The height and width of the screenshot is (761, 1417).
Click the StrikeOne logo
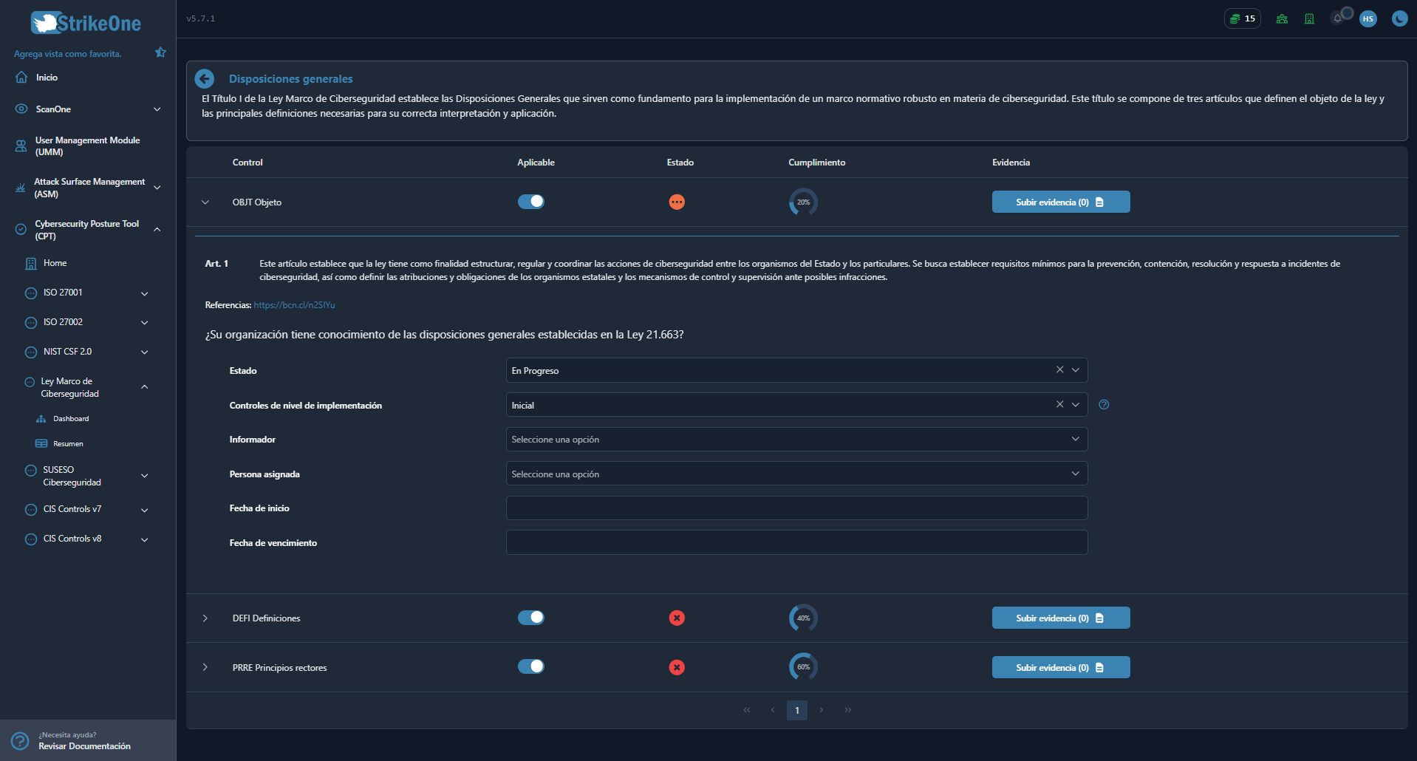click(x=86, y=23)
